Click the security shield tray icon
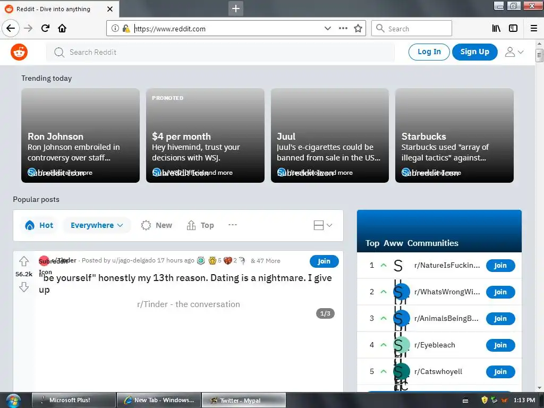The width and height of the screenshot is (544, 408). pos(484,400)
